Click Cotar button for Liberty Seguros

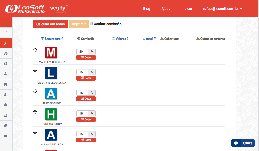pos(86,78)
